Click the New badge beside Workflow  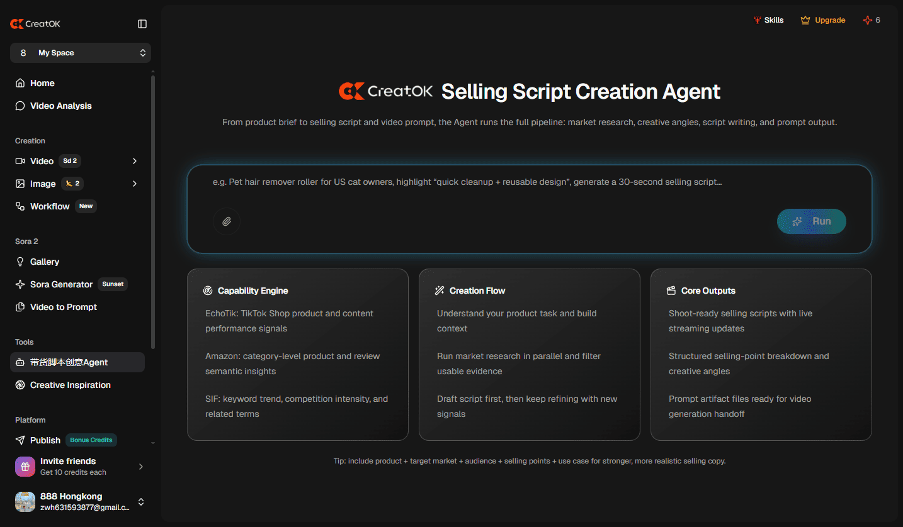[x=86, y=206]
